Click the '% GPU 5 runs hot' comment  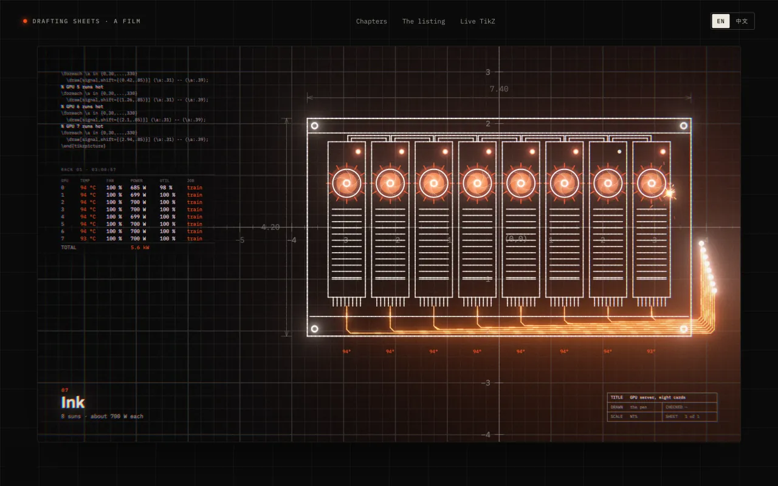[82, 87]
